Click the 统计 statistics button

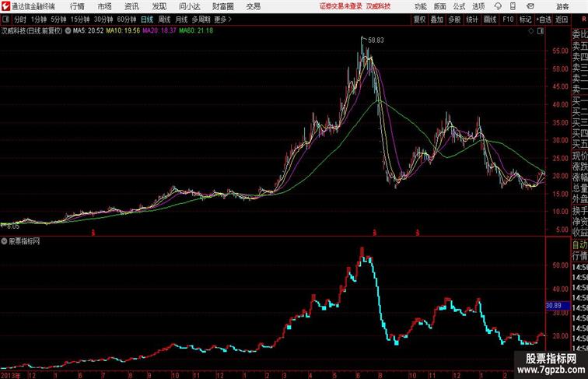tap(472, 19)
